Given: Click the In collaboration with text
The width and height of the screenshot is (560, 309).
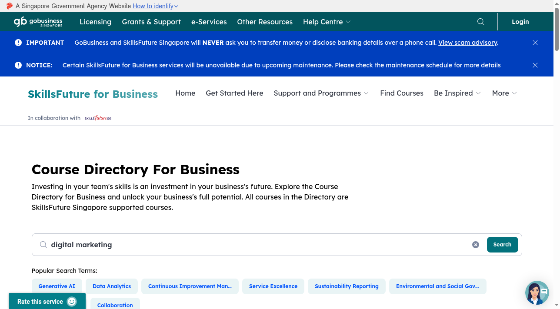Looking at the screenshot, I should (x=54, y=118).
